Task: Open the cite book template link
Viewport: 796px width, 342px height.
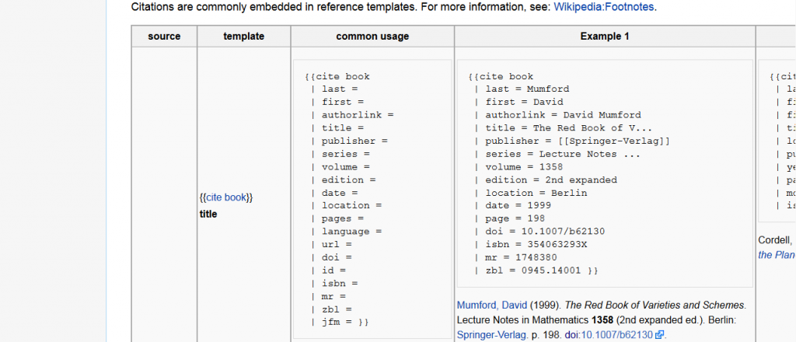Action: pyautogui.click(x=226, y=198)
